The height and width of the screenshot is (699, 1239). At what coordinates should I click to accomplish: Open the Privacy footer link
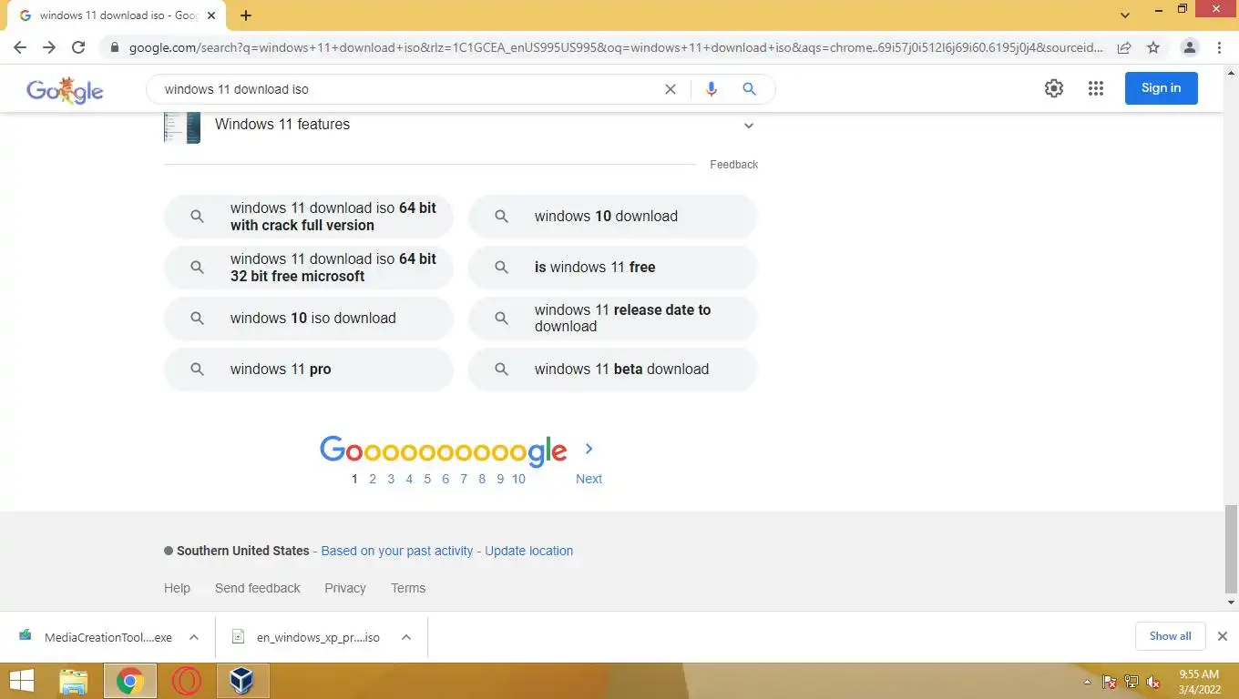pos(345,588)
